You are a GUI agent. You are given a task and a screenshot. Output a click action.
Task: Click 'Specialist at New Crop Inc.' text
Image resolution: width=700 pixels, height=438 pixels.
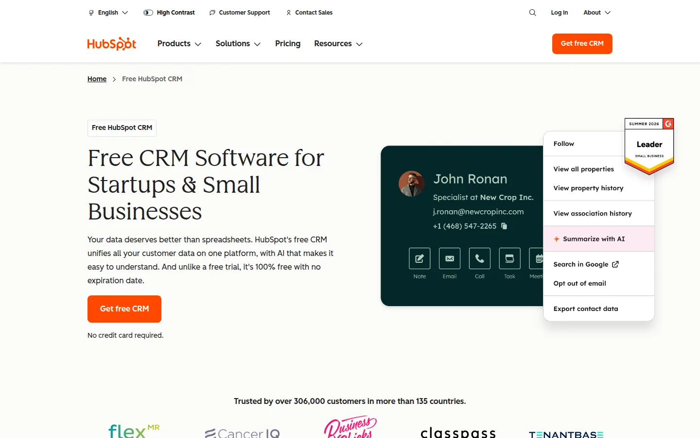click(x=483, y=197)
